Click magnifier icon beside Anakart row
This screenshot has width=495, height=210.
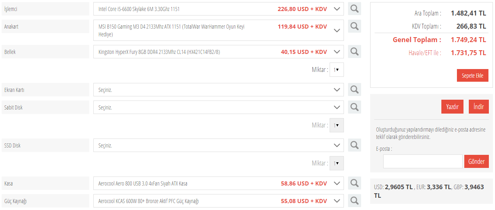355,26
